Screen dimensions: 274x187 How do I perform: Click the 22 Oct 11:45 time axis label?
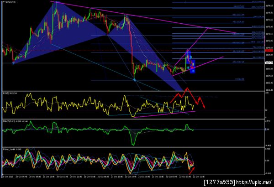(199, 177)
